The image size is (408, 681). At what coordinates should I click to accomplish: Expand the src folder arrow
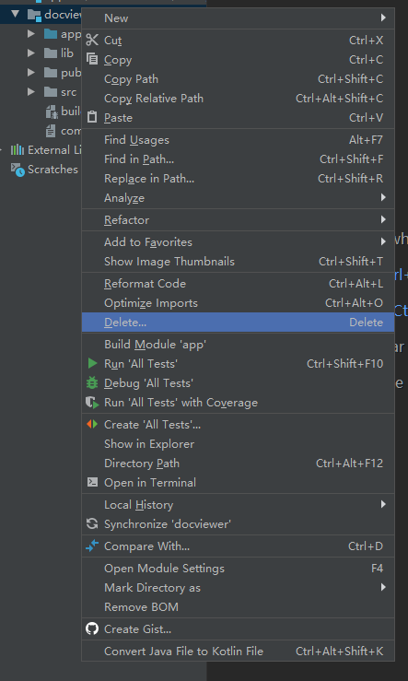[x=31, y=91]
